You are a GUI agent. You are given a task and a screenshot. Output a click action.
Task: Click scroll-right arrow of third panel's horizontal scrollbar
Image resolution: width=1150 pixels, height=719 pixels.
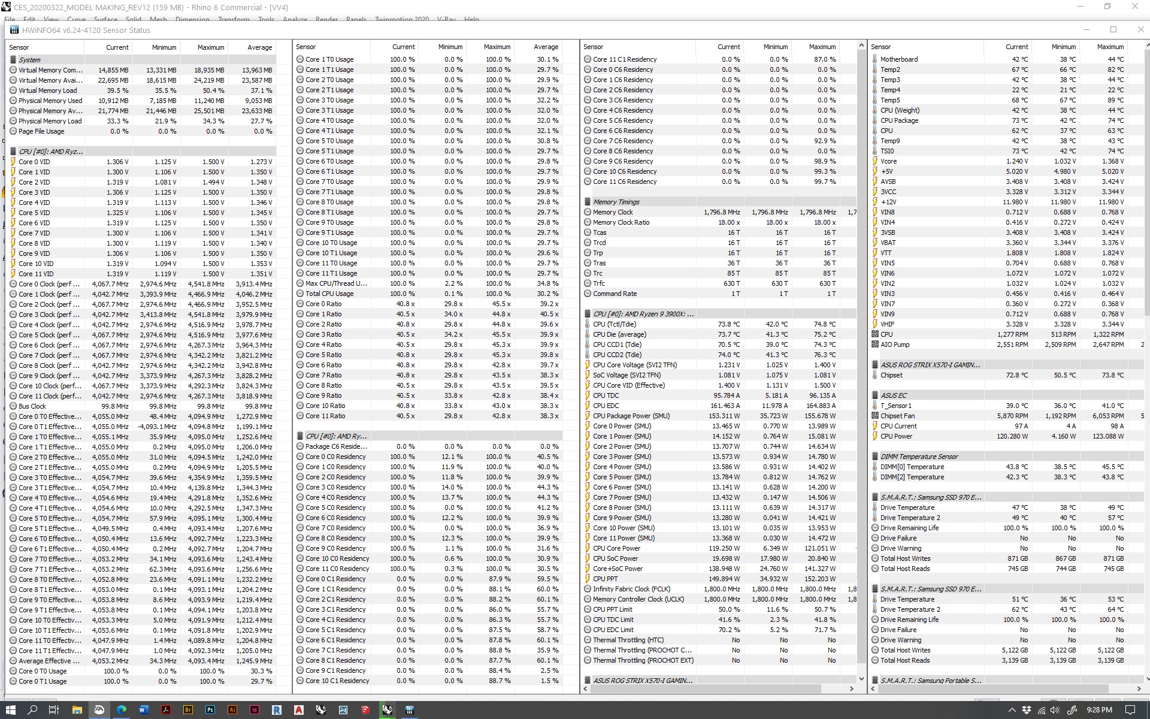pos(851,689)
